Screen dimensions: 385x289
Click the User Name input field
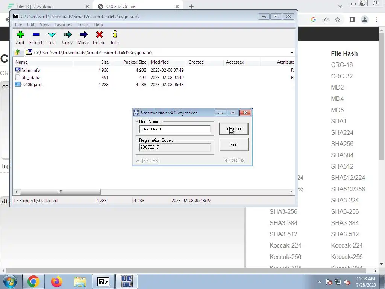[175, 129]
